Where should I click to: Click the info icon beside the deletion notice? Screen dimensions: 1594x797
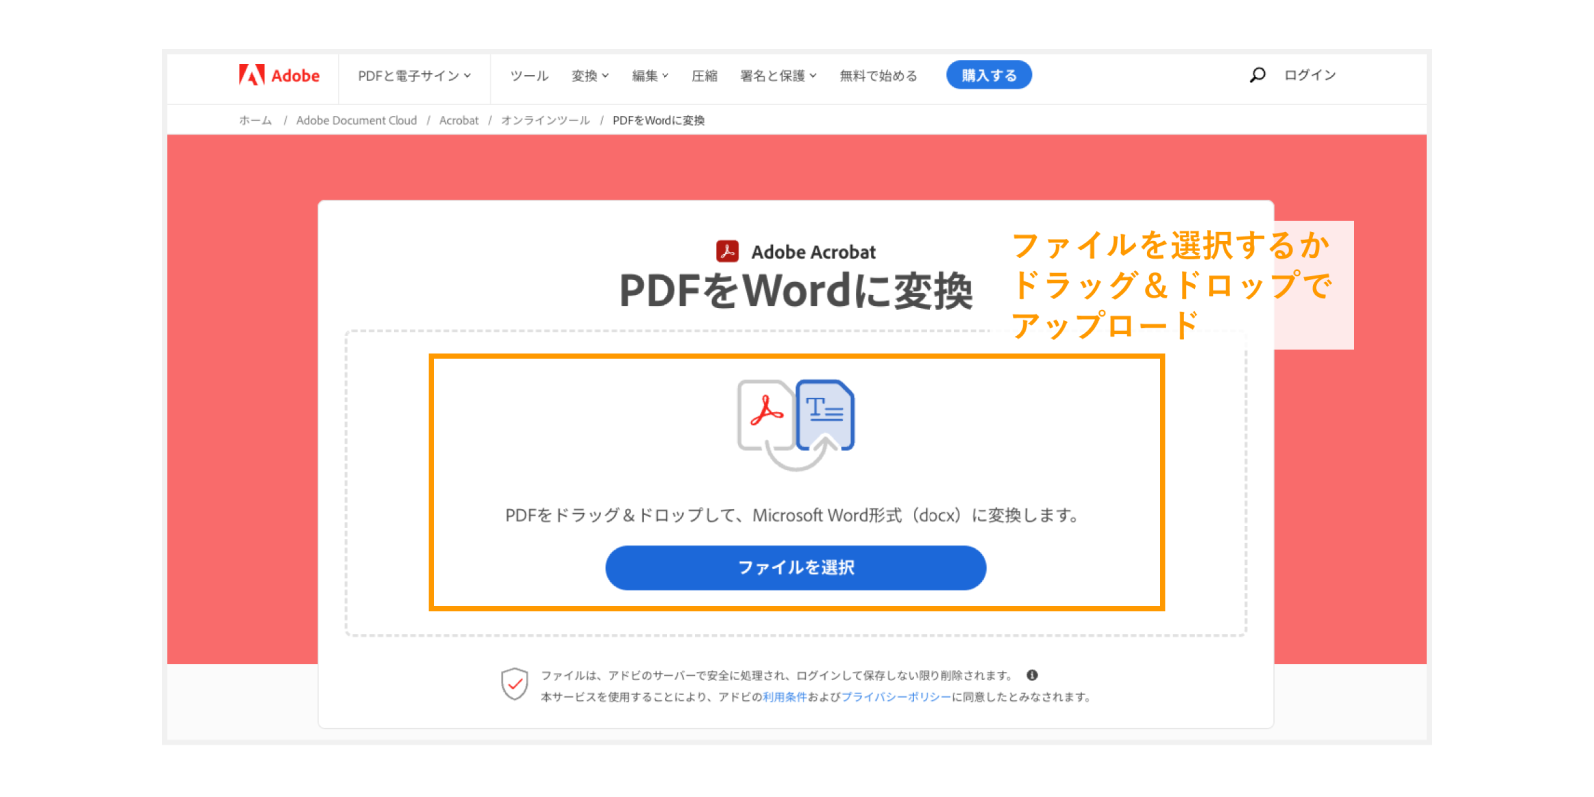[1032, 675]
